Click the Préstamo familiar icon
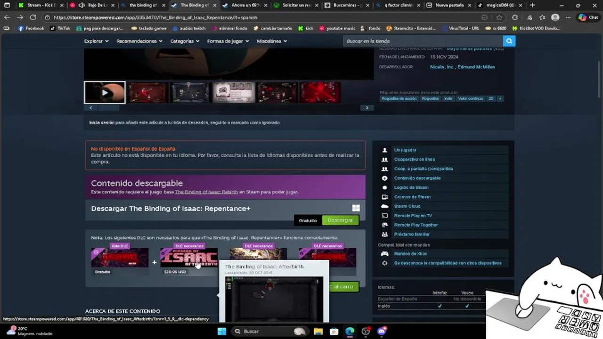Viewport: 603px width, 339px height. click(385, 234)
